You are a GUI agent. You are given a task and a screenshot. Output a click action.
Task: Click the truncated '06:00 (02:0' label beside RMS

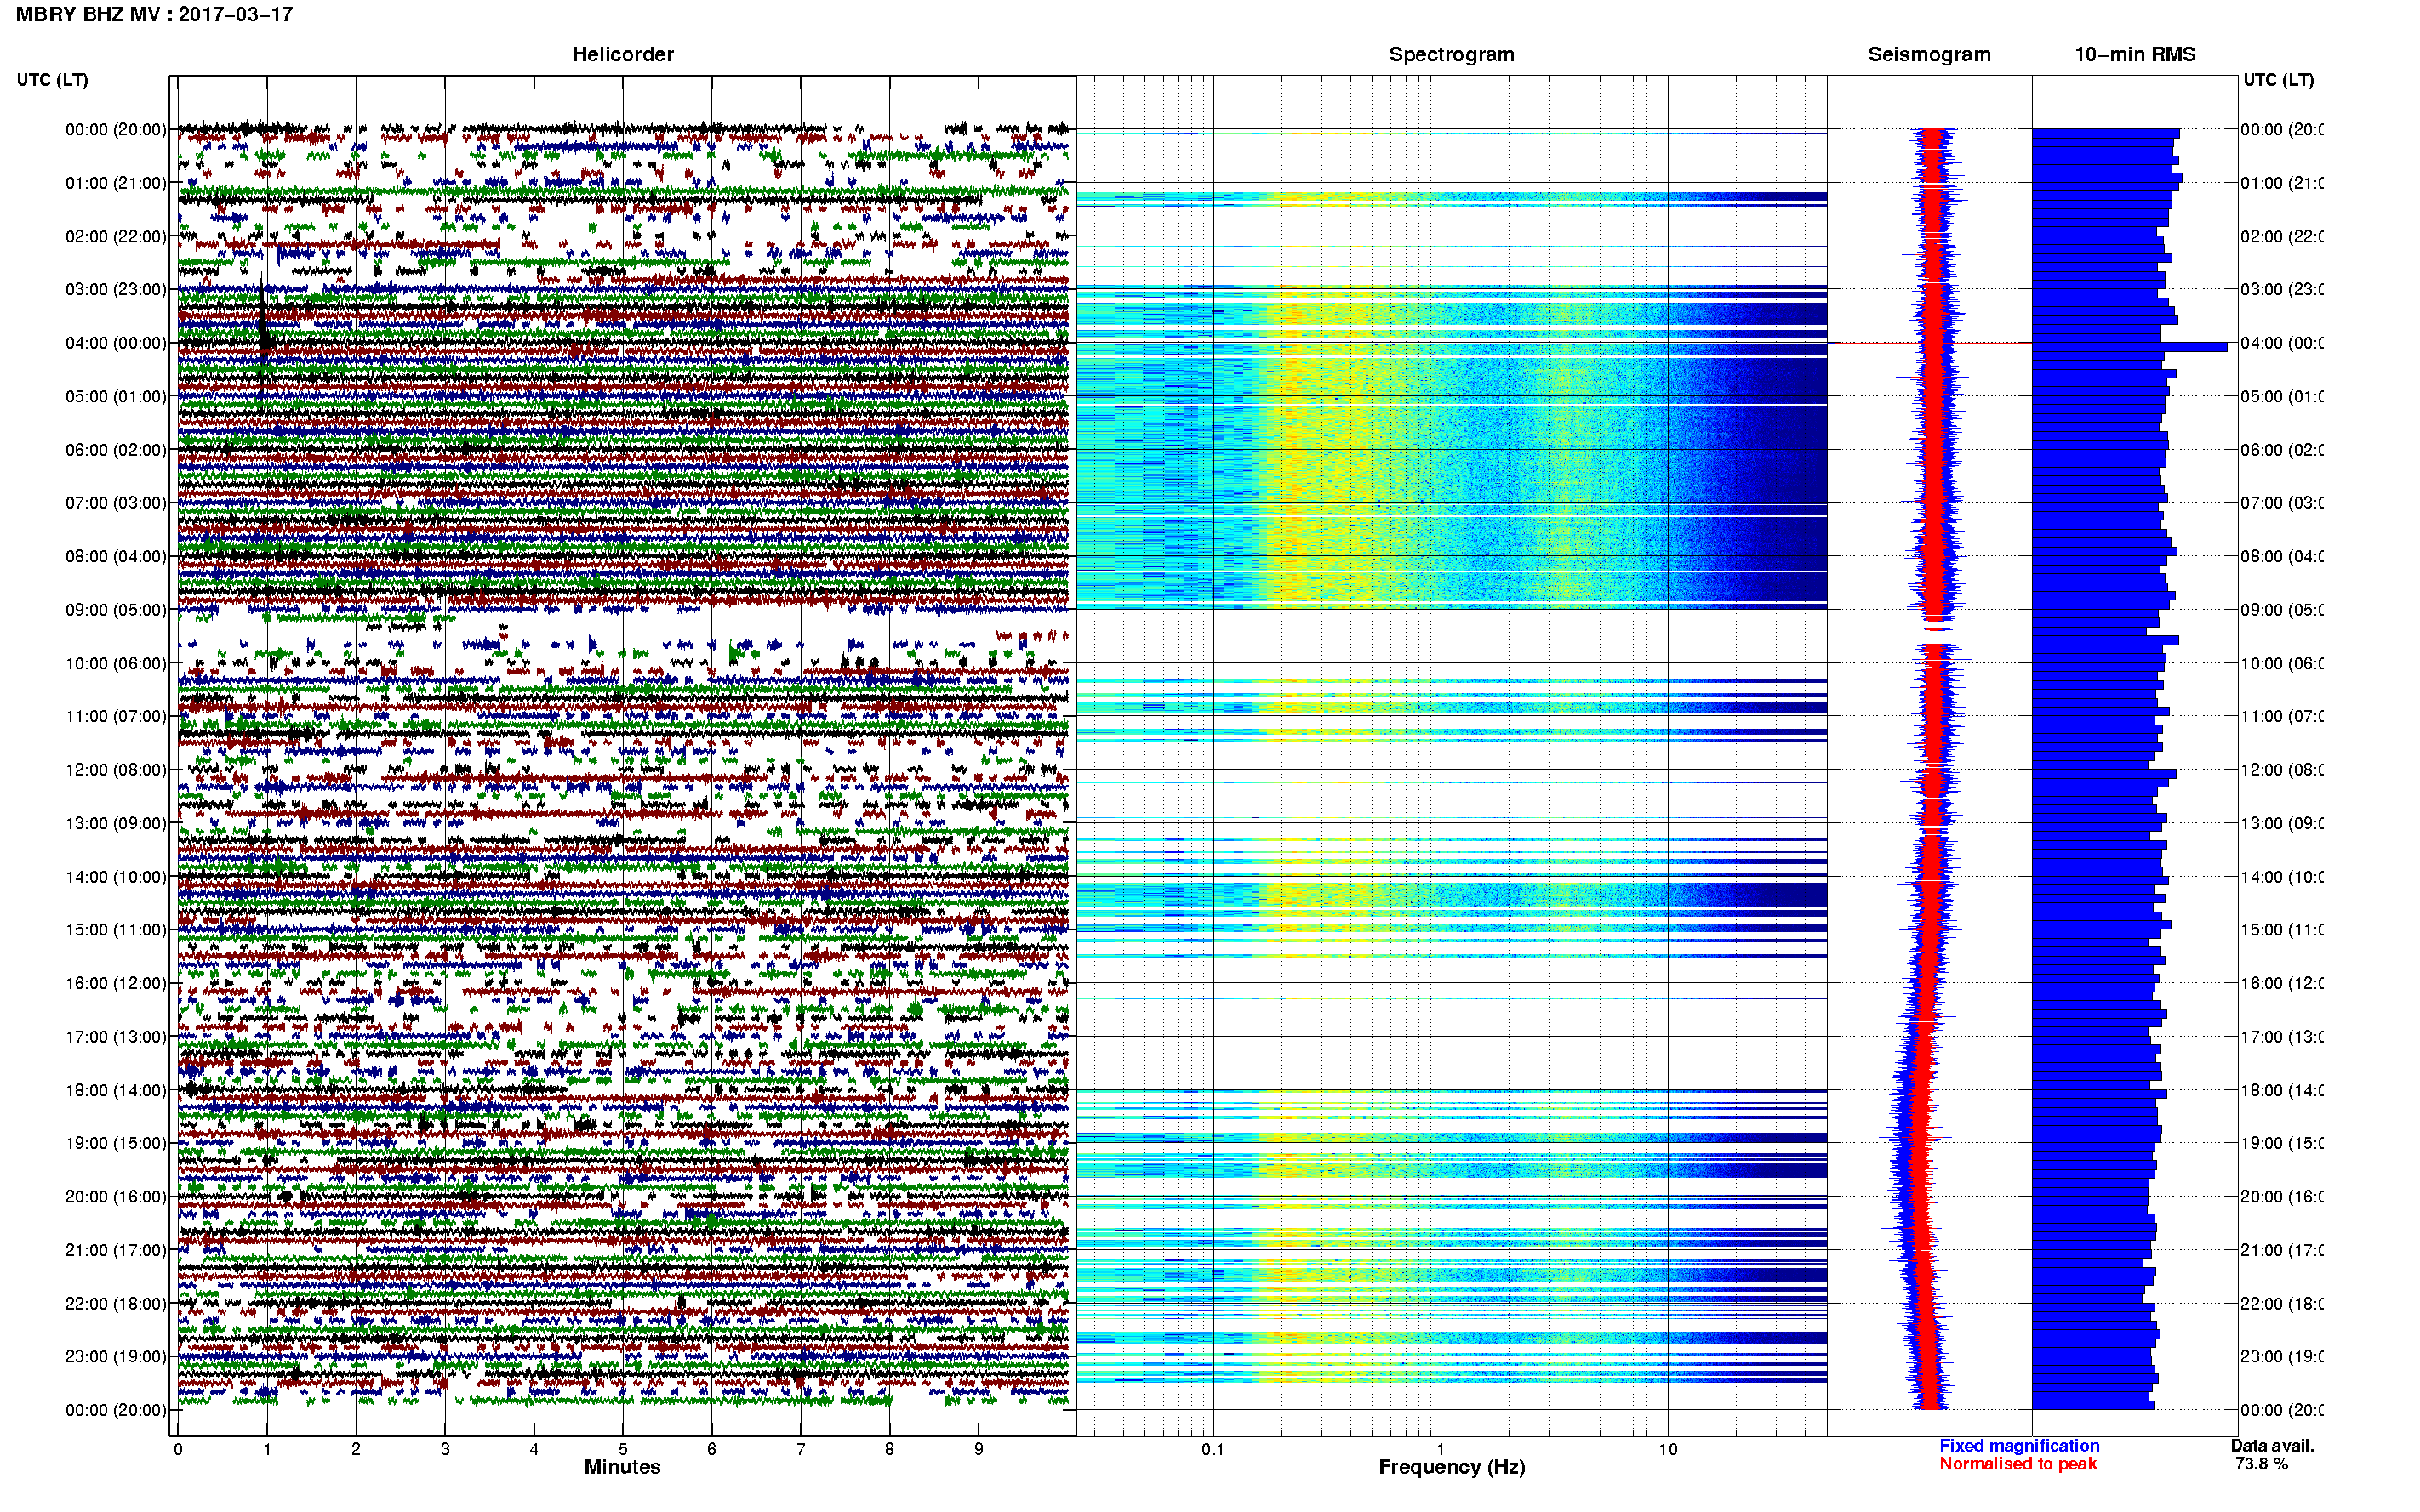tap(2282, 450)
